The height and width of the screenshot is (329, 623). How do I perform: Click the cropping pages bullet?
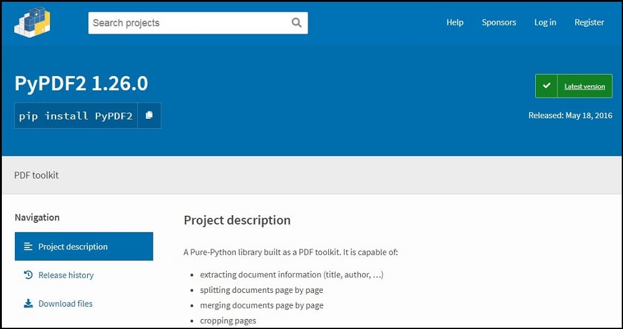[x=228, y=321]
